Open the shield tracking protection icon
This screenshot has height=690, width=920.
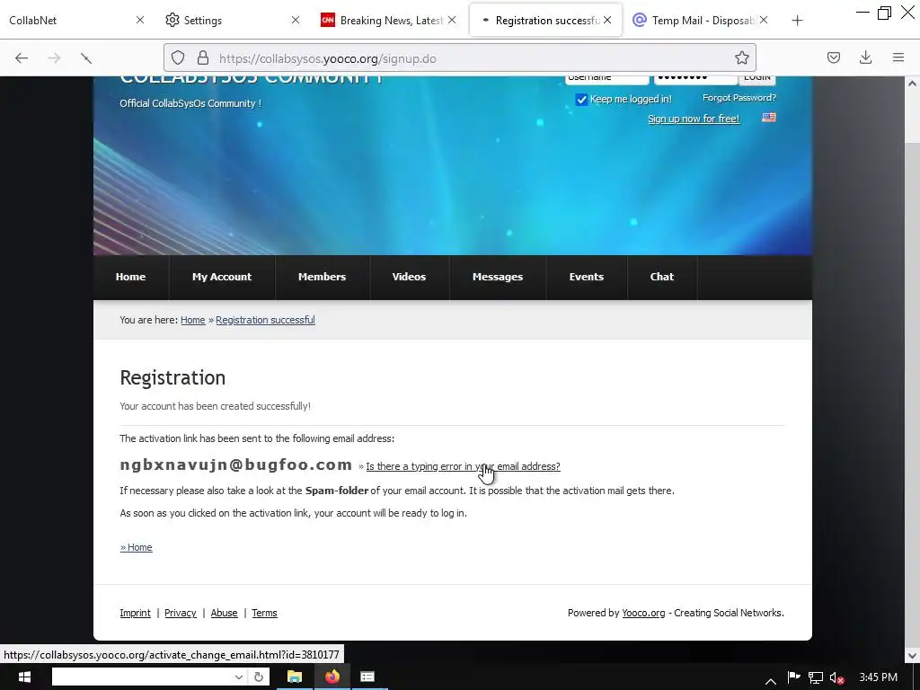[178, 57]
